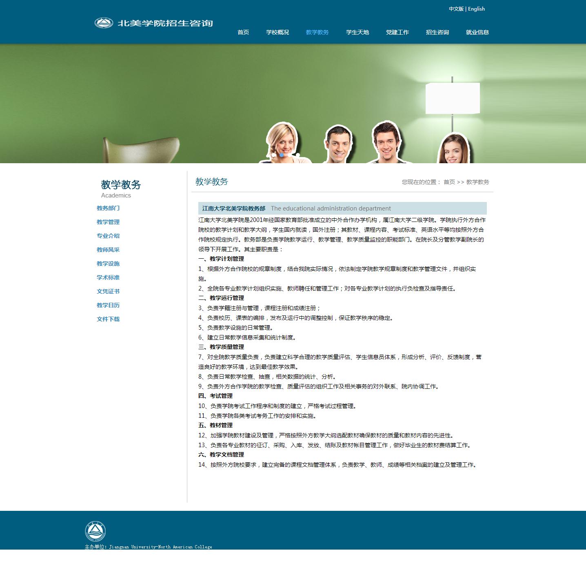The height and width of the screenshot is (581, 586).
Task: Open 教务部门 in the sidebar
Action: point(108,208)
